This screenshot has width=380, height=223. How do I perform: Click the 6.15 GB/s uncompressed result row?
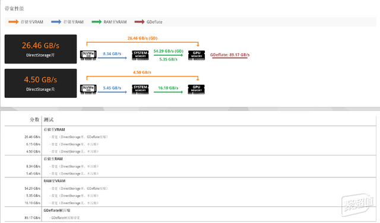(190, 144)
